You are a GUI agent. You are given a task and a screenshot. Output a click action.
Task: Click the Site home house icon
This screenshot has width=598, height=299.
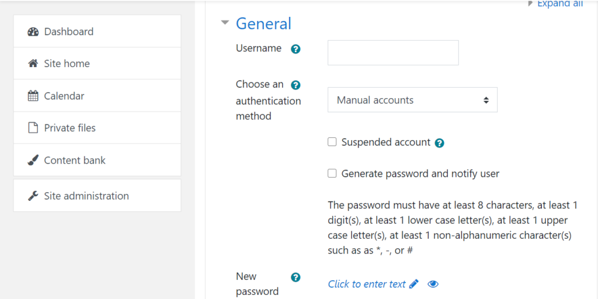pyautogui.click(x=33, y=64)
